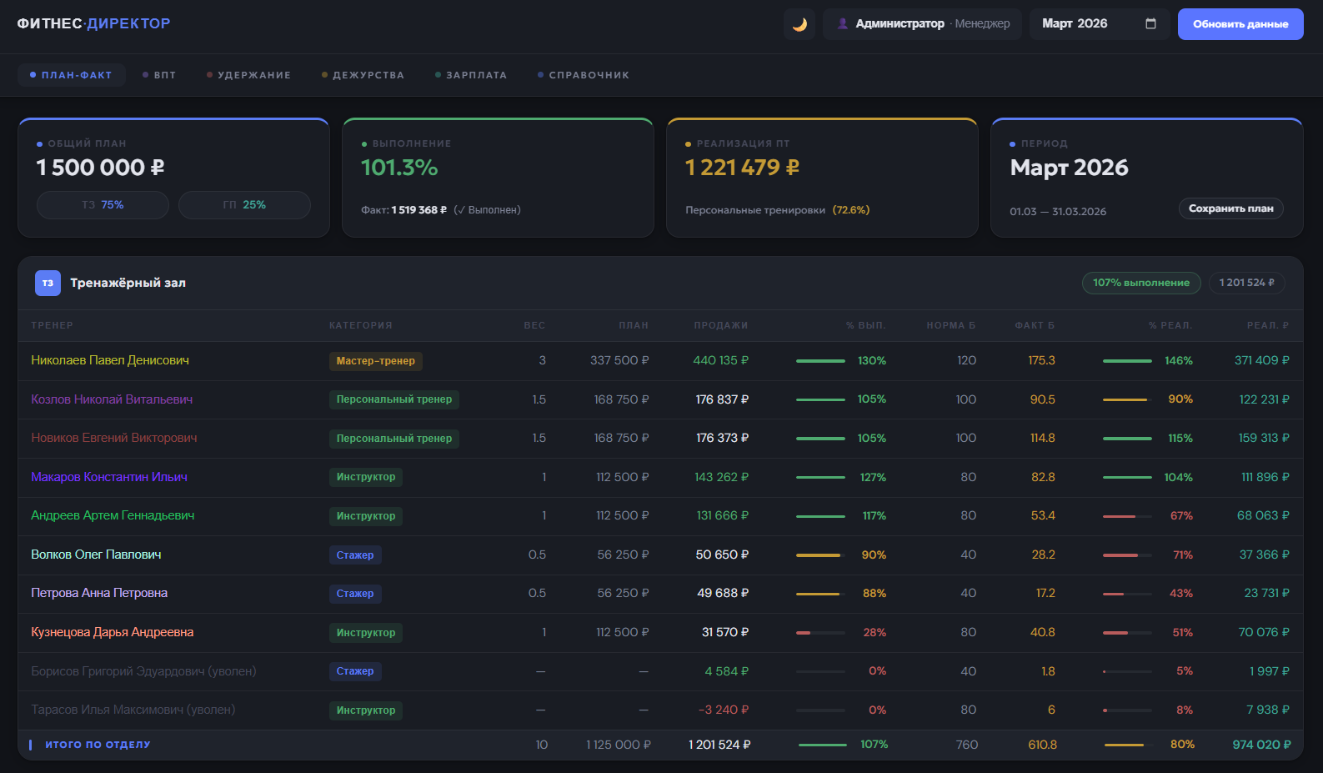Edit the ГП 25% share field
1323x773 pixels.
244,205
